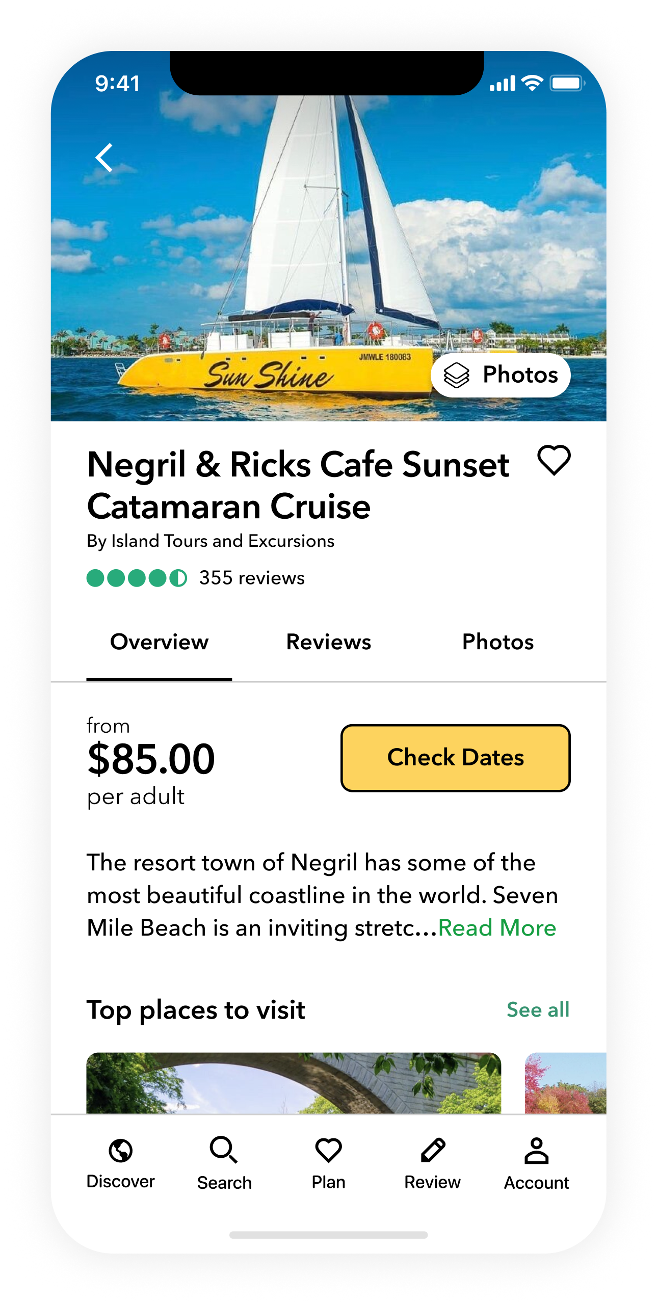Tap the back arrow on the photo
Screen dimensions: 657x1304
coord(104,158)
